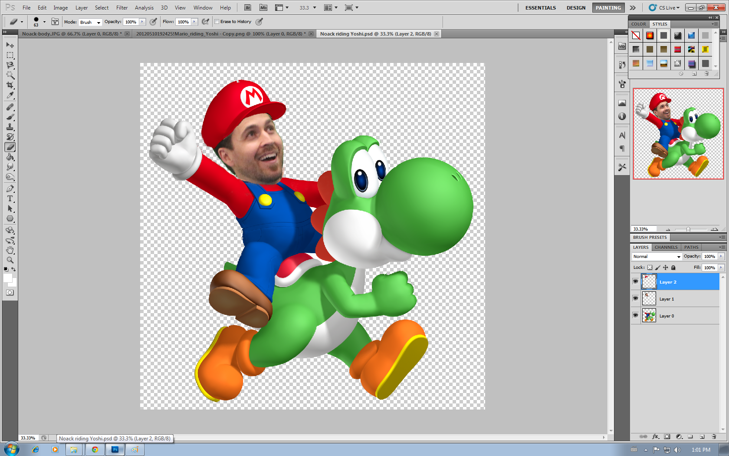Open the Filter menu
This screenshot has height=456, width=729.
(x=122, y=7)
